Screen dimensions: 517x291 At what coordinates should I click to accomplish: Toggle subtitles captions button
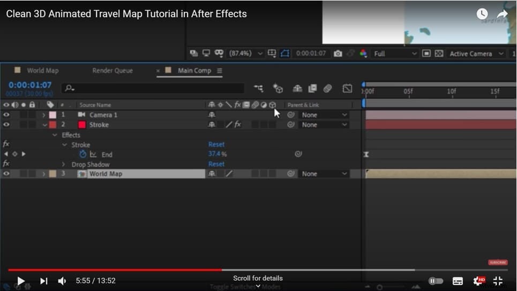coord(458,281)
